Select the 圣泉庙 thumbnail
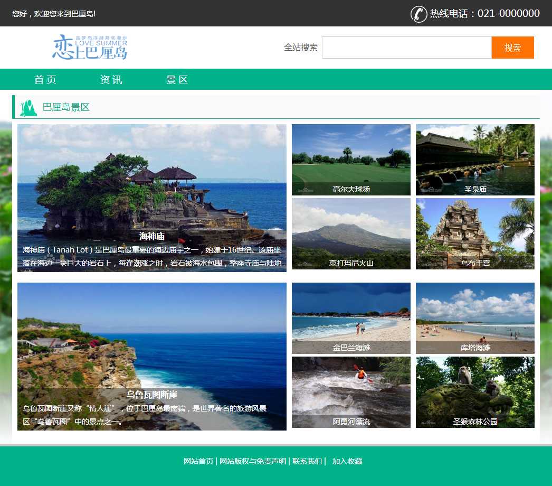The height and width of the screenshot is (486, 552). click(475, 160)
